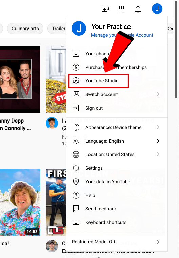Open the expensive food video thumbnail
The image size is (179, 258).
coord(56,79)
